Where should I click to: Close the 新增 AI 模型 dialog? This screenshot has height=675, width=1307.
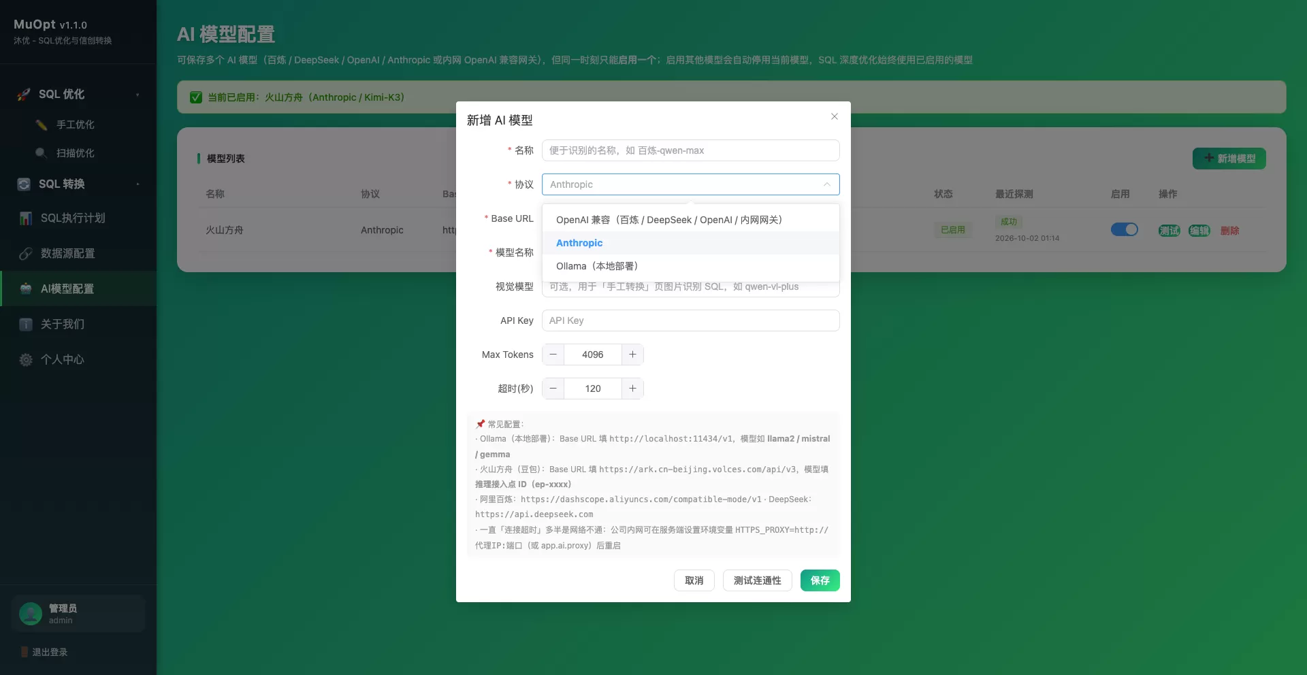tap(834, 116)
